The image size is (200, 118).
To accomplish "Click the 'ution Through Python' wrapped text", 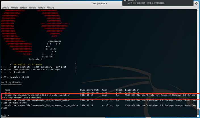I will click(x=14, y=103).
